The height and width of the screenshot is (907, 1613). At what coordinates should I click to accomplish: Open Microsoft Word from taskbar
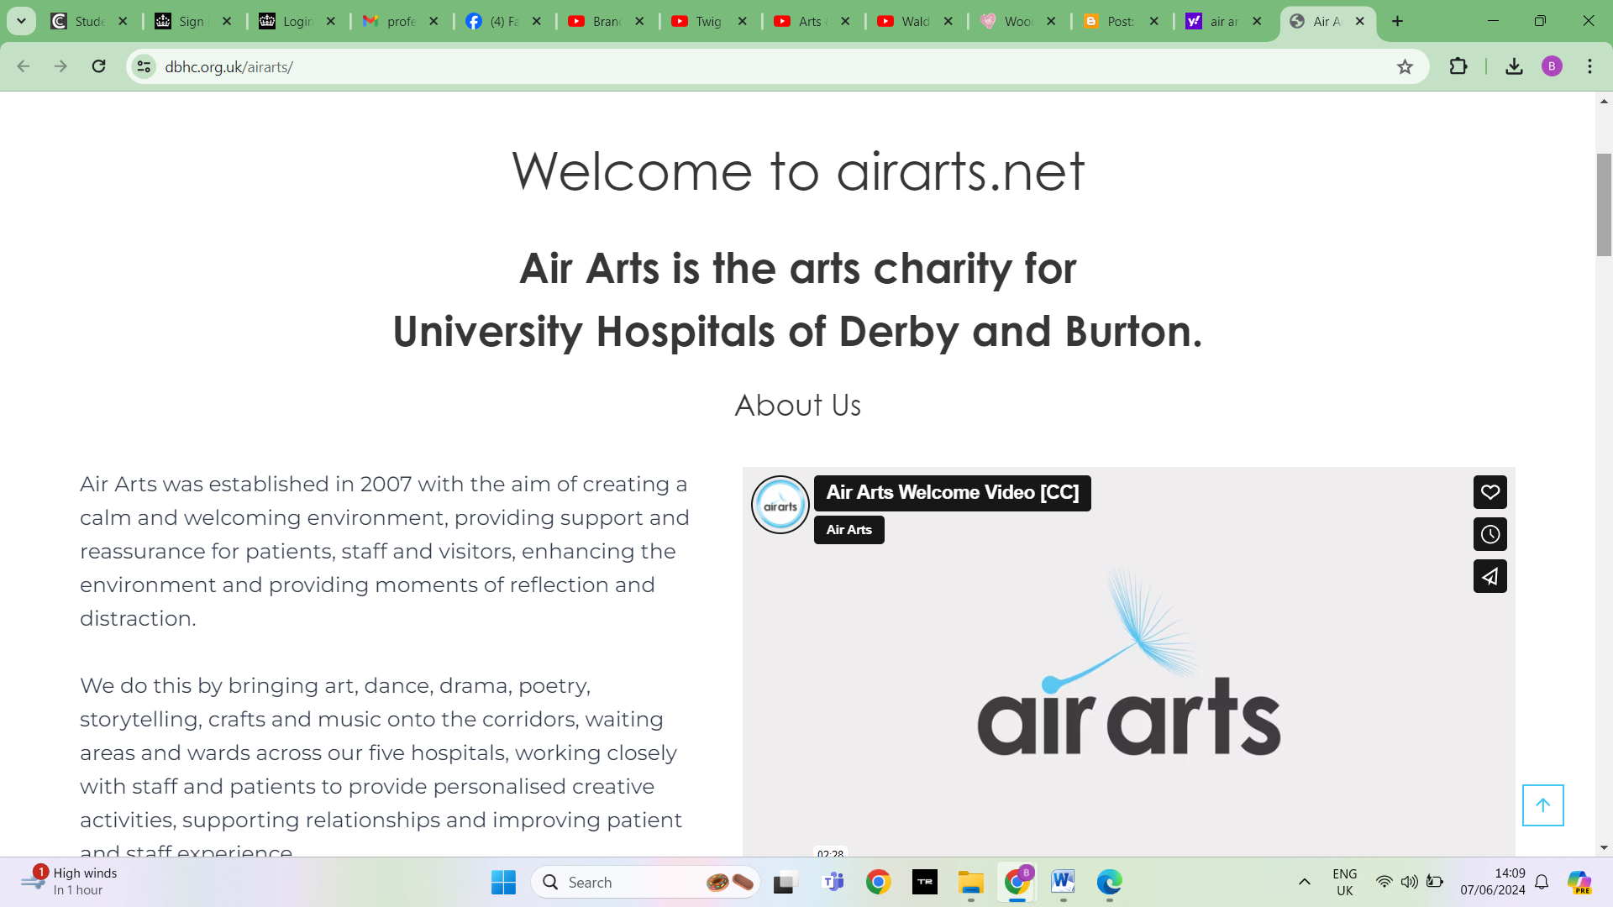pyautogui.click(x=1063, y=882)
